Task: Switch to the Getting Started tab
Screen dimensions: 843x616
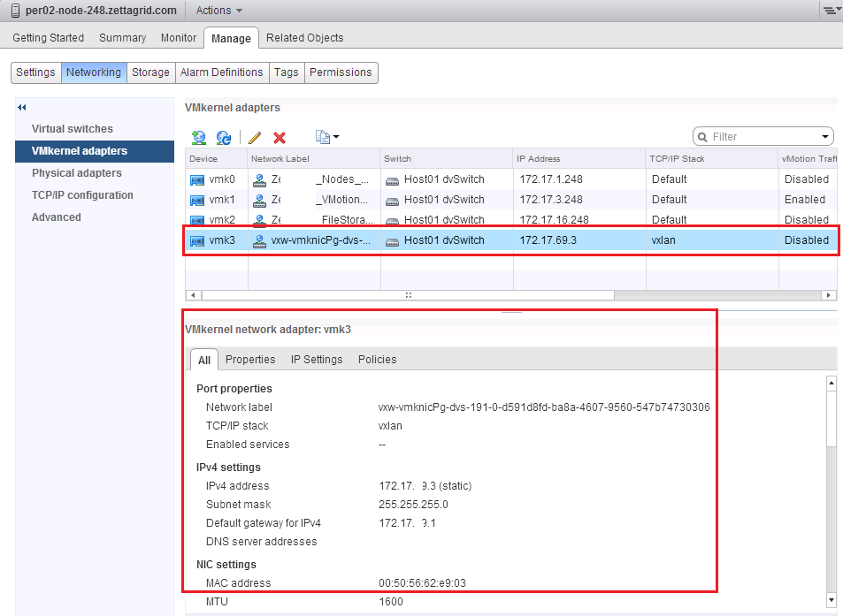Action: (x=49, y=38)
